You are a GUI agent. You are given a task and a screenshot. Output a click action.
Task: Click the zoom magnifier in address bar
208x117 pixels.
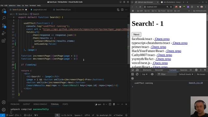tap(167, 7)
